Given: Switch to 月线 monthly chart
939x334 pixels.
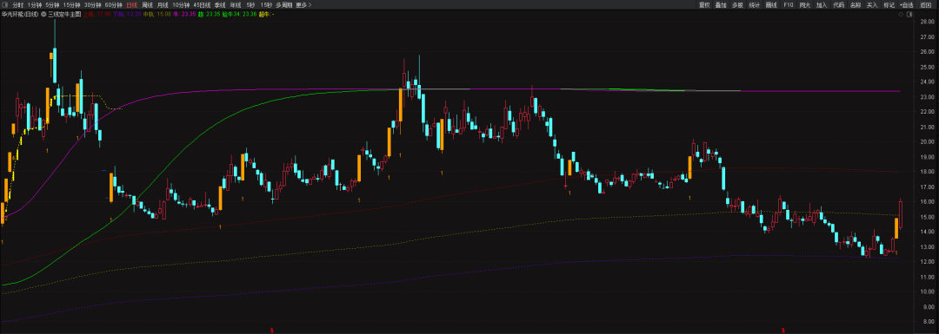Looking at the screenshot, I should (163, 5).
